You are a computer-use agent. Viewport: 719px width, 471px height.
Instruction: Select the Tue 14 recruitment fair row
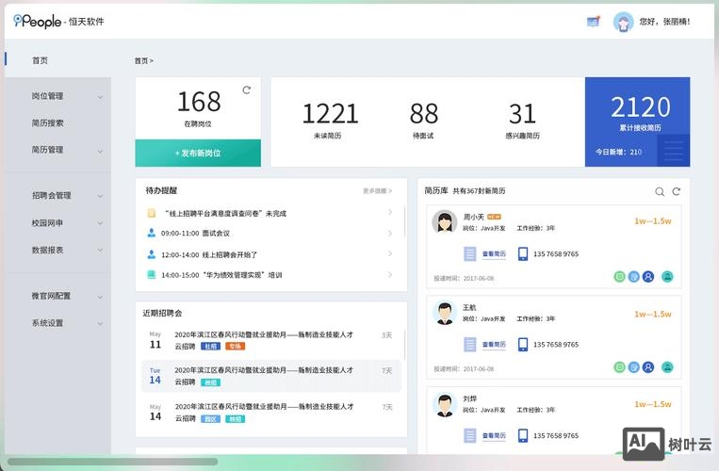coord(271,376)
